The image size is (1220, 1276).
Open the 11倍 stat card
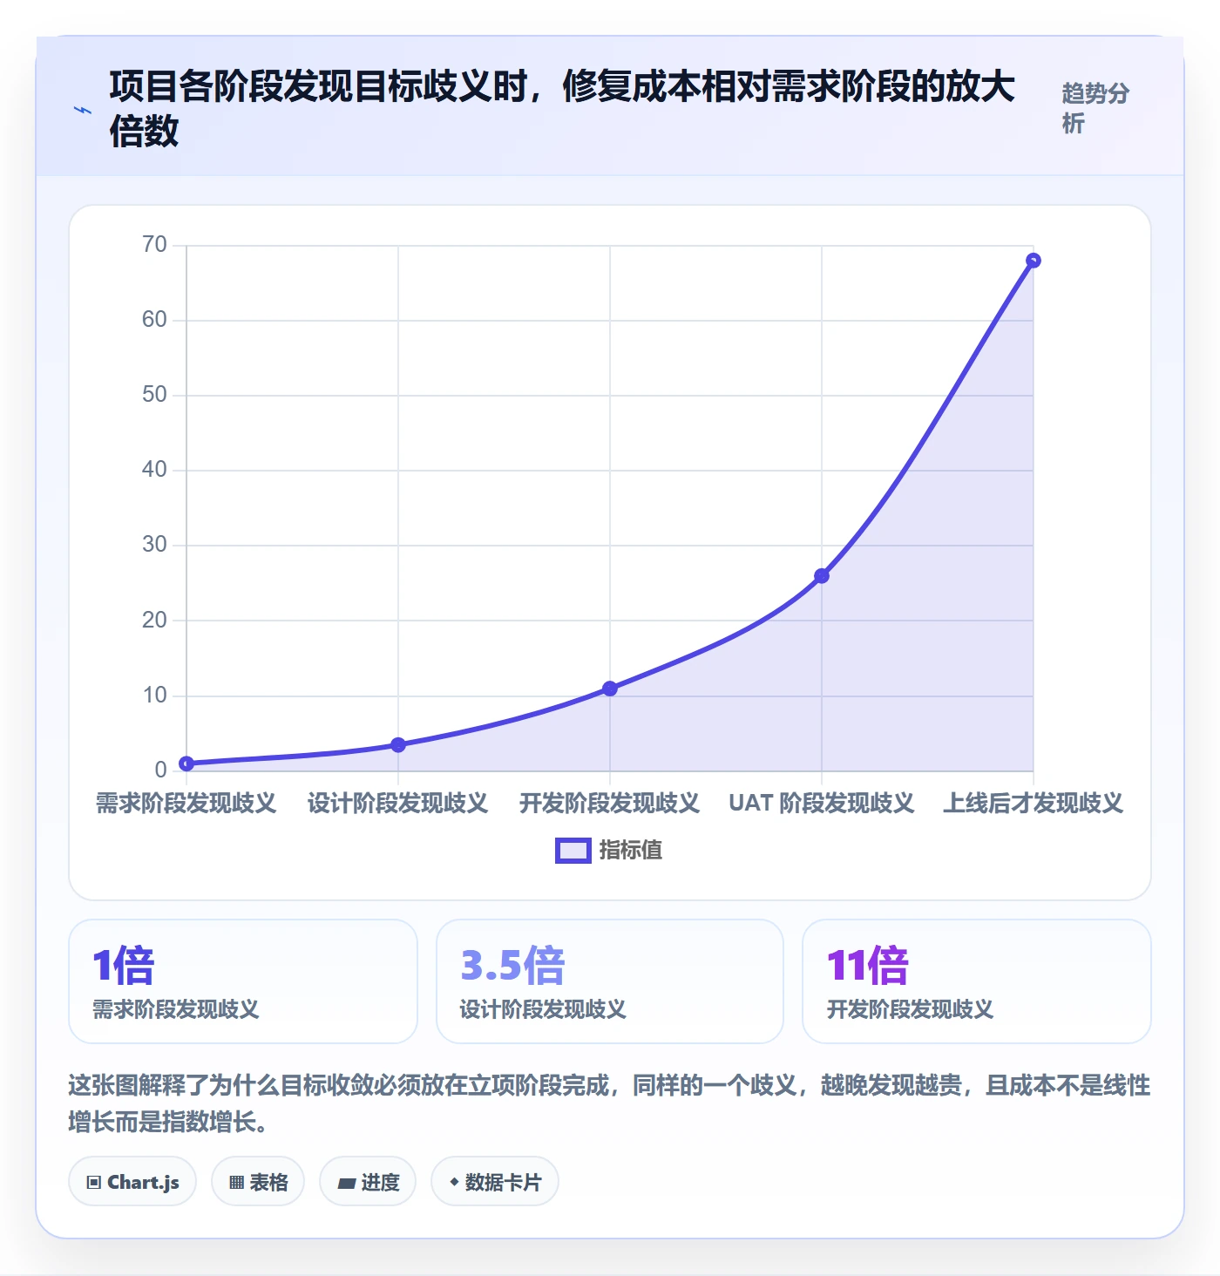click(977, 981)
